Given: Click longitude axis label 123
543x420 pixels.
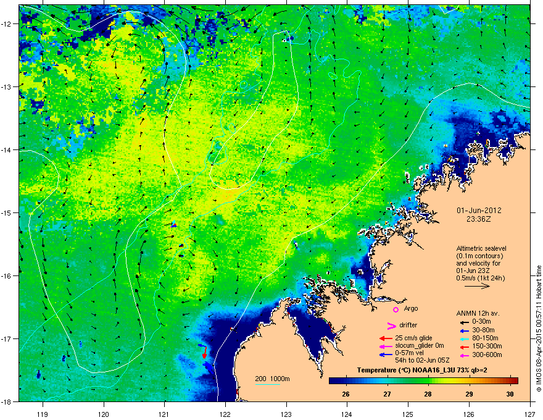Looking at the screenshot, I should coord(286,414).
